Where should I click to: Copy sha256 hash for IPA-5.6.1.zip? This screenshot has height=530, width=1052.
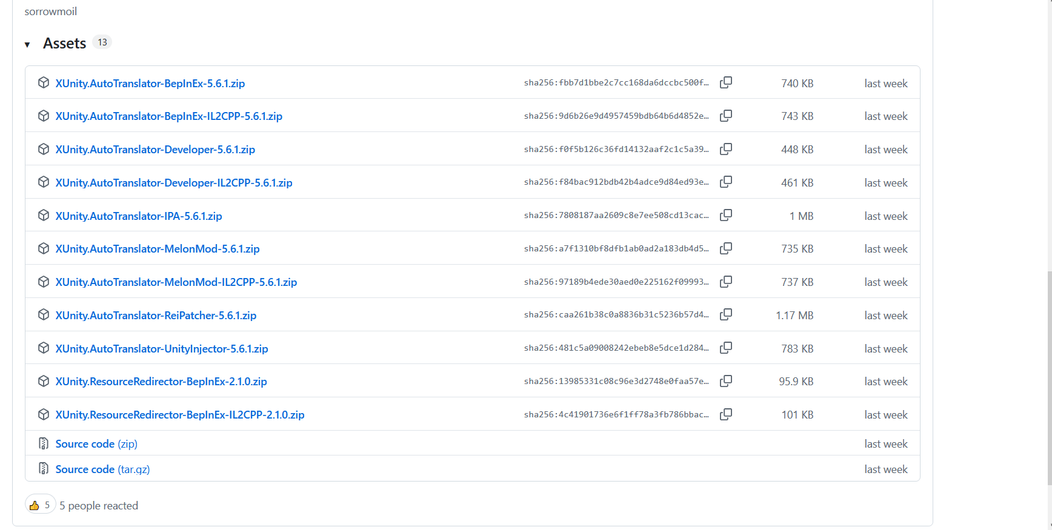point(726,215)
